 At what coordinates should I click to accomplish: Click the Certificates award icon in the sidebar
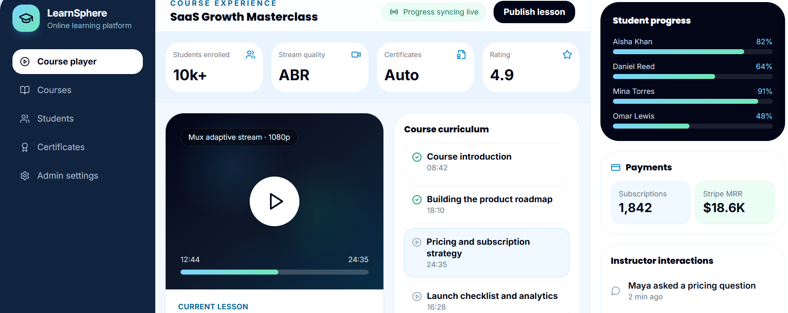[25, 147]
